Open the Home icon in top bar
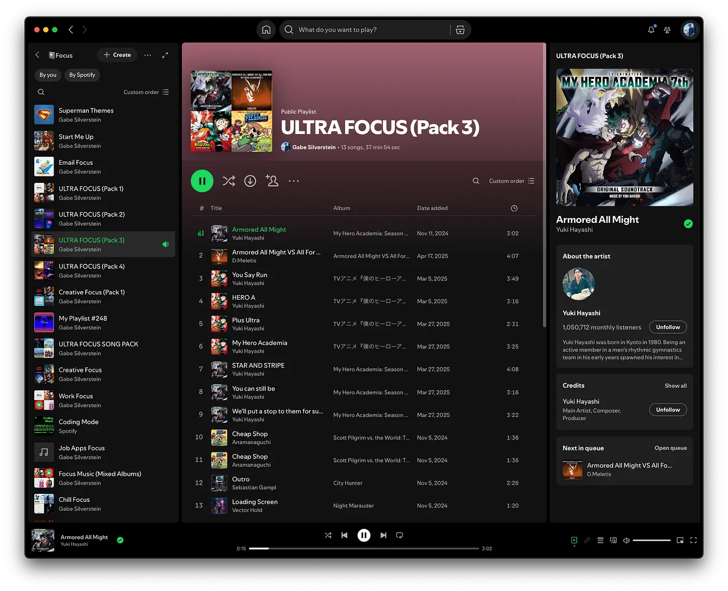The height and width of the screenshot is (591, 728). [266, 30]
